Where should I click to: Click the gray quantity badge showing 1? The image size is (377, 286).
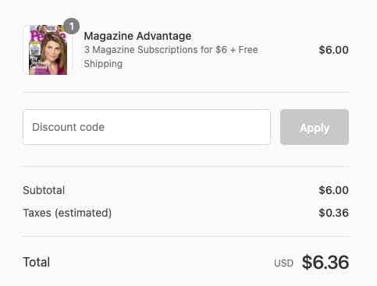pos(71,26)
